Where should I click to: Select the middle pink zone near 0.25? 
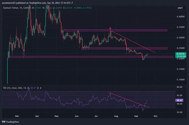pyautogui.click(x=124, y=48)
